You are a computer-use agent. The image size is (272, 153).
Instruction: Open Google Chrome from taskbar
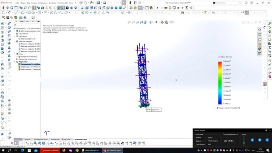77,150
